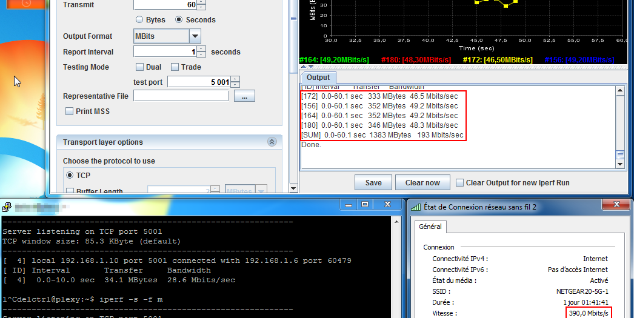The height and width of the screenshot is (318, 634).
Task: Click the browse button beside Representative File
Action: point(244,96)
